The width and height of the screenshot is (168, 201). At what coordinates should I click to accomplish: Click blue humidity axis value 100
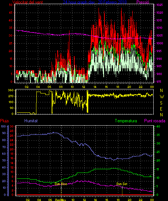(x=3, y=126)
